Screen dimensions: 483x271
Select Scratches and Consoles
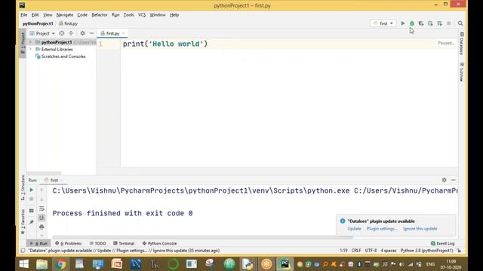click(63, 56)
